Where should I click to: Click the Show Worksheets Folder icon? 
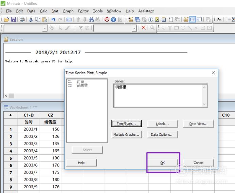[137, 19]
